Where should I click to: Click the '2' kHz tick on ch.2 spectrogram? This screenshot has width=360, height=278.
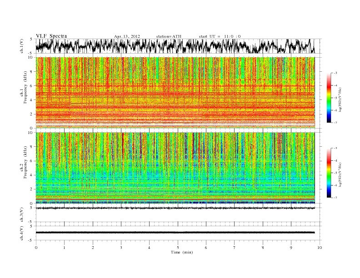click(x=32, y=189)
